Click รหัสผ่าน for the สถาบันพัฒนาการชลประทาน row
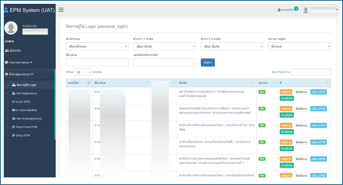343x185 pixels. click(286, 92)
